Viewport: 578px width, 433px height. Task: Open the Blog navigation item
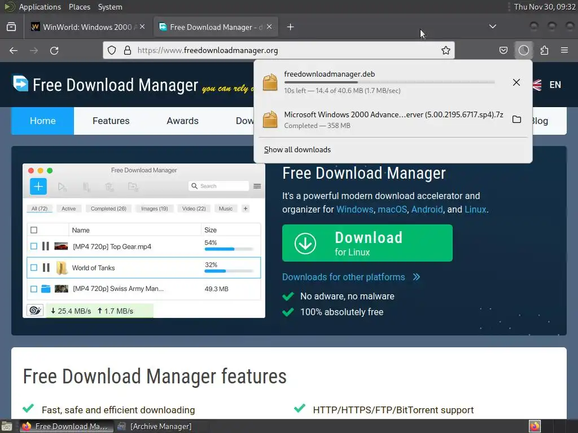tap(540, 121)
